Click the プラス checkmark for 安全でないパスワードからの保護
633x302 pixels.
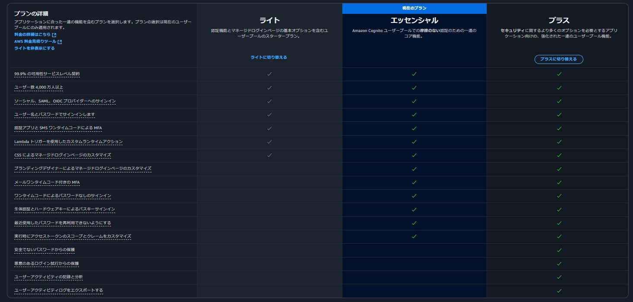click(559, 250)
